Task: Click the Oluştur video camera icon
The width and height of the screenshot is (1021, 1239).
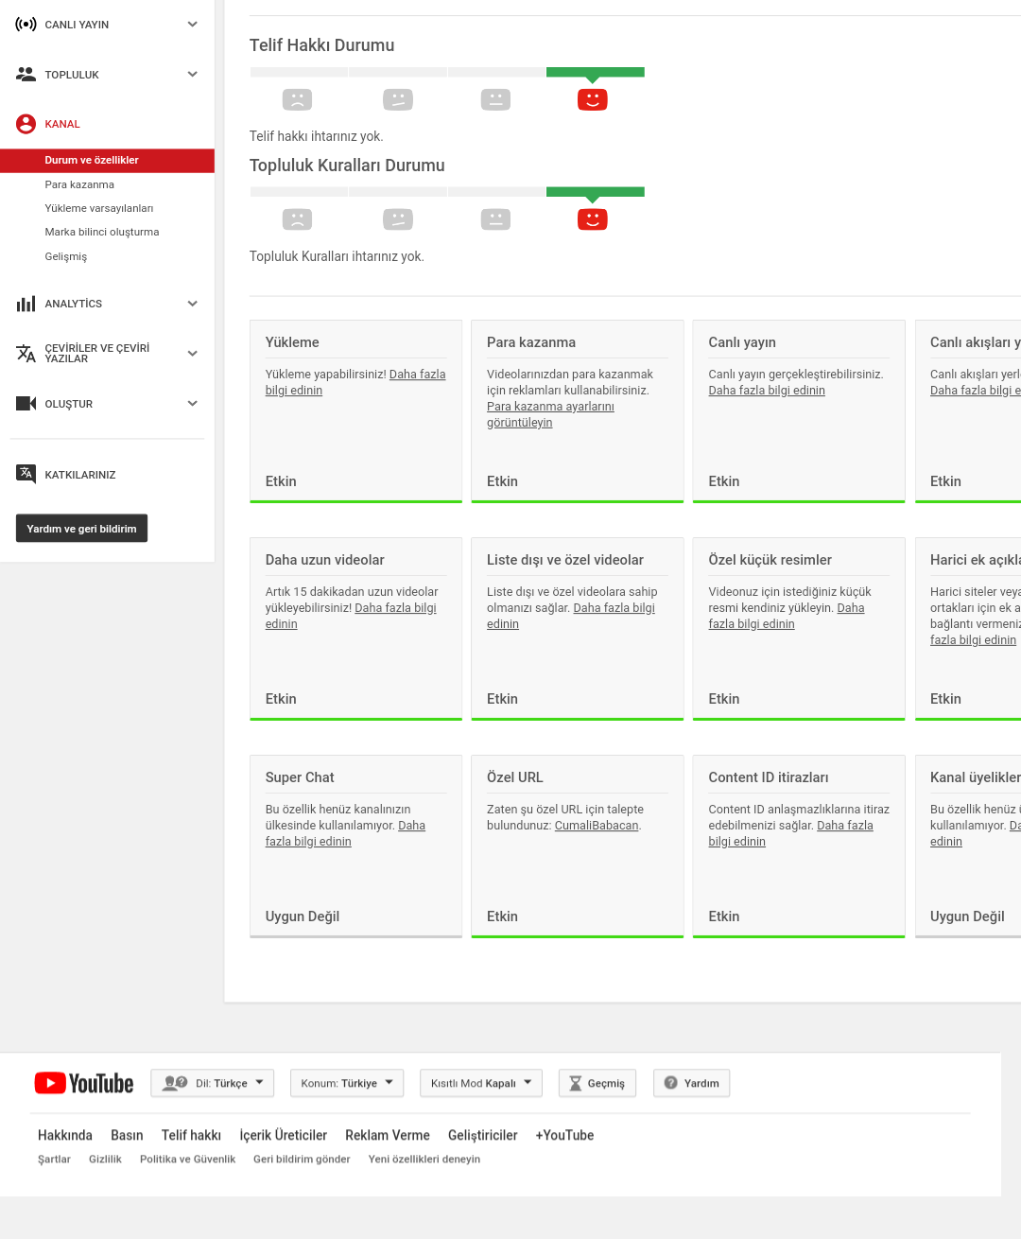Action: (x=26, y=404)
